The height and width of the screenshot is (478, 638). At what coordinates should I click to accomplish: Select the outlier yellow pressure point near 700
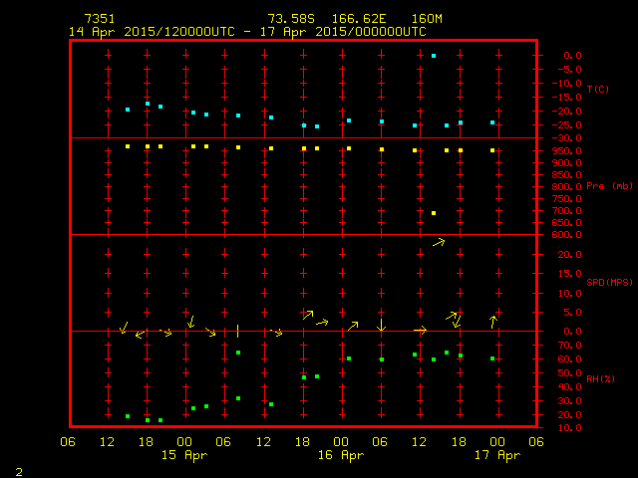tap(434, 213)
